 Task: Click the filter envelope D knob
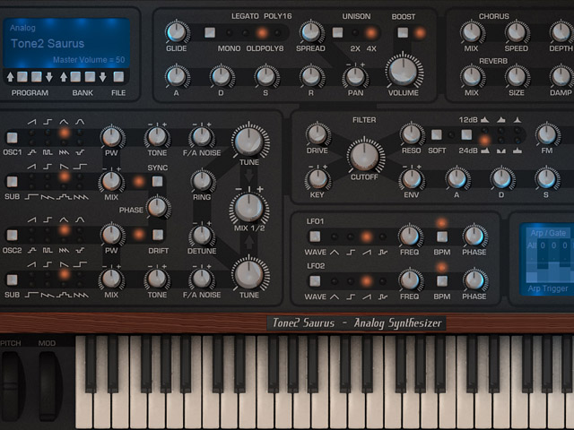tap(501, 179)
